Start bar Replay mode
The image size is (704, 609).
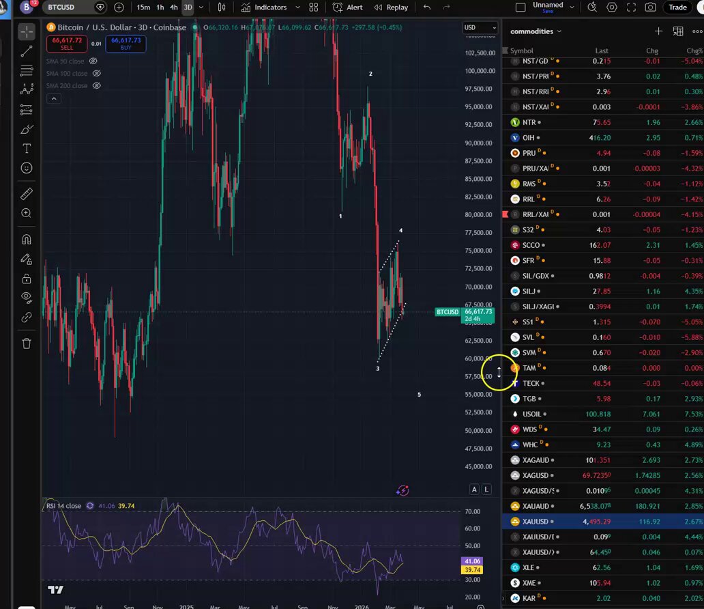coord(391,8)
